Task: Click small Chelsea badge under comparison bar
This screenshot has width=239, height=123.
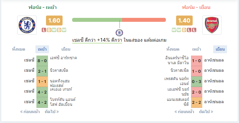Action: tap(119, 33)
